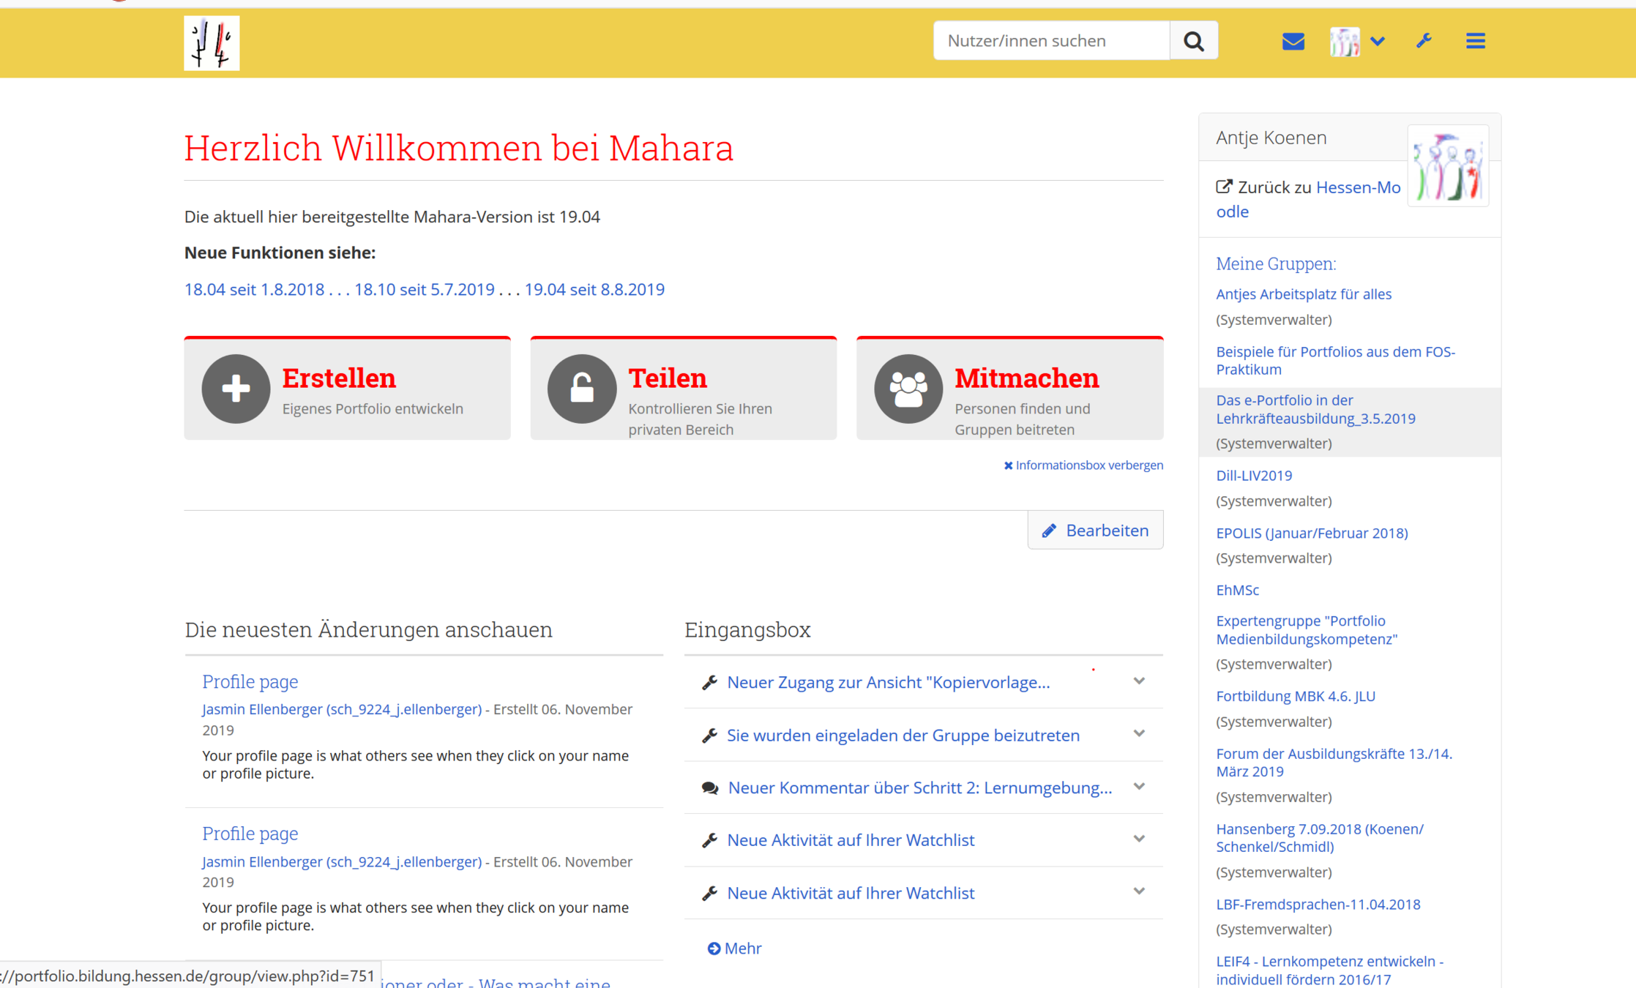Expand the Gruppe beizutreten invitation message

point(1139,734)
